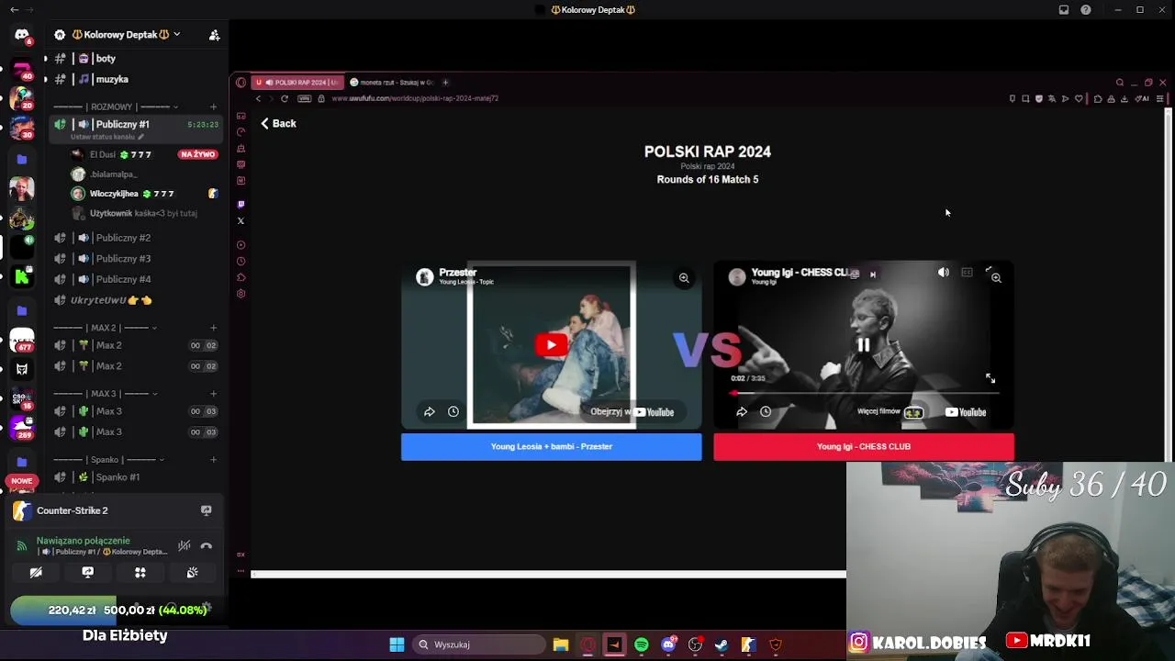Join the Publiczny #4 voice channel
Image resolution: width=1175 pixels, height=661 pixels.
123,279
